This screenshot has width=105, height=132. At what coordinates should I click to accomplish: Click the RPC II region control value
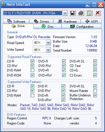(x=47, y=118)
